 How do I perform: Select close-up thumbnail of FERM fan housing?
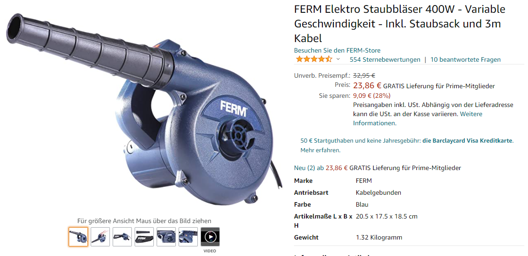[166, 237]
